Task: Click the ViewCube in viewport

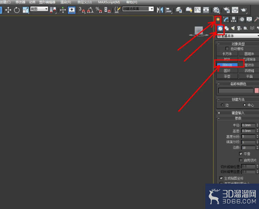Action: tap(199, 31)
